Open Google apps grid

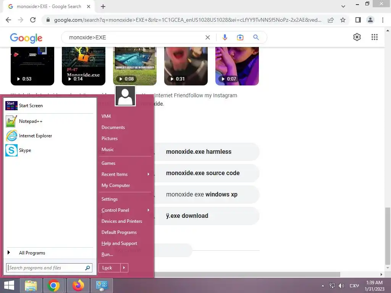tap(375, 37)
